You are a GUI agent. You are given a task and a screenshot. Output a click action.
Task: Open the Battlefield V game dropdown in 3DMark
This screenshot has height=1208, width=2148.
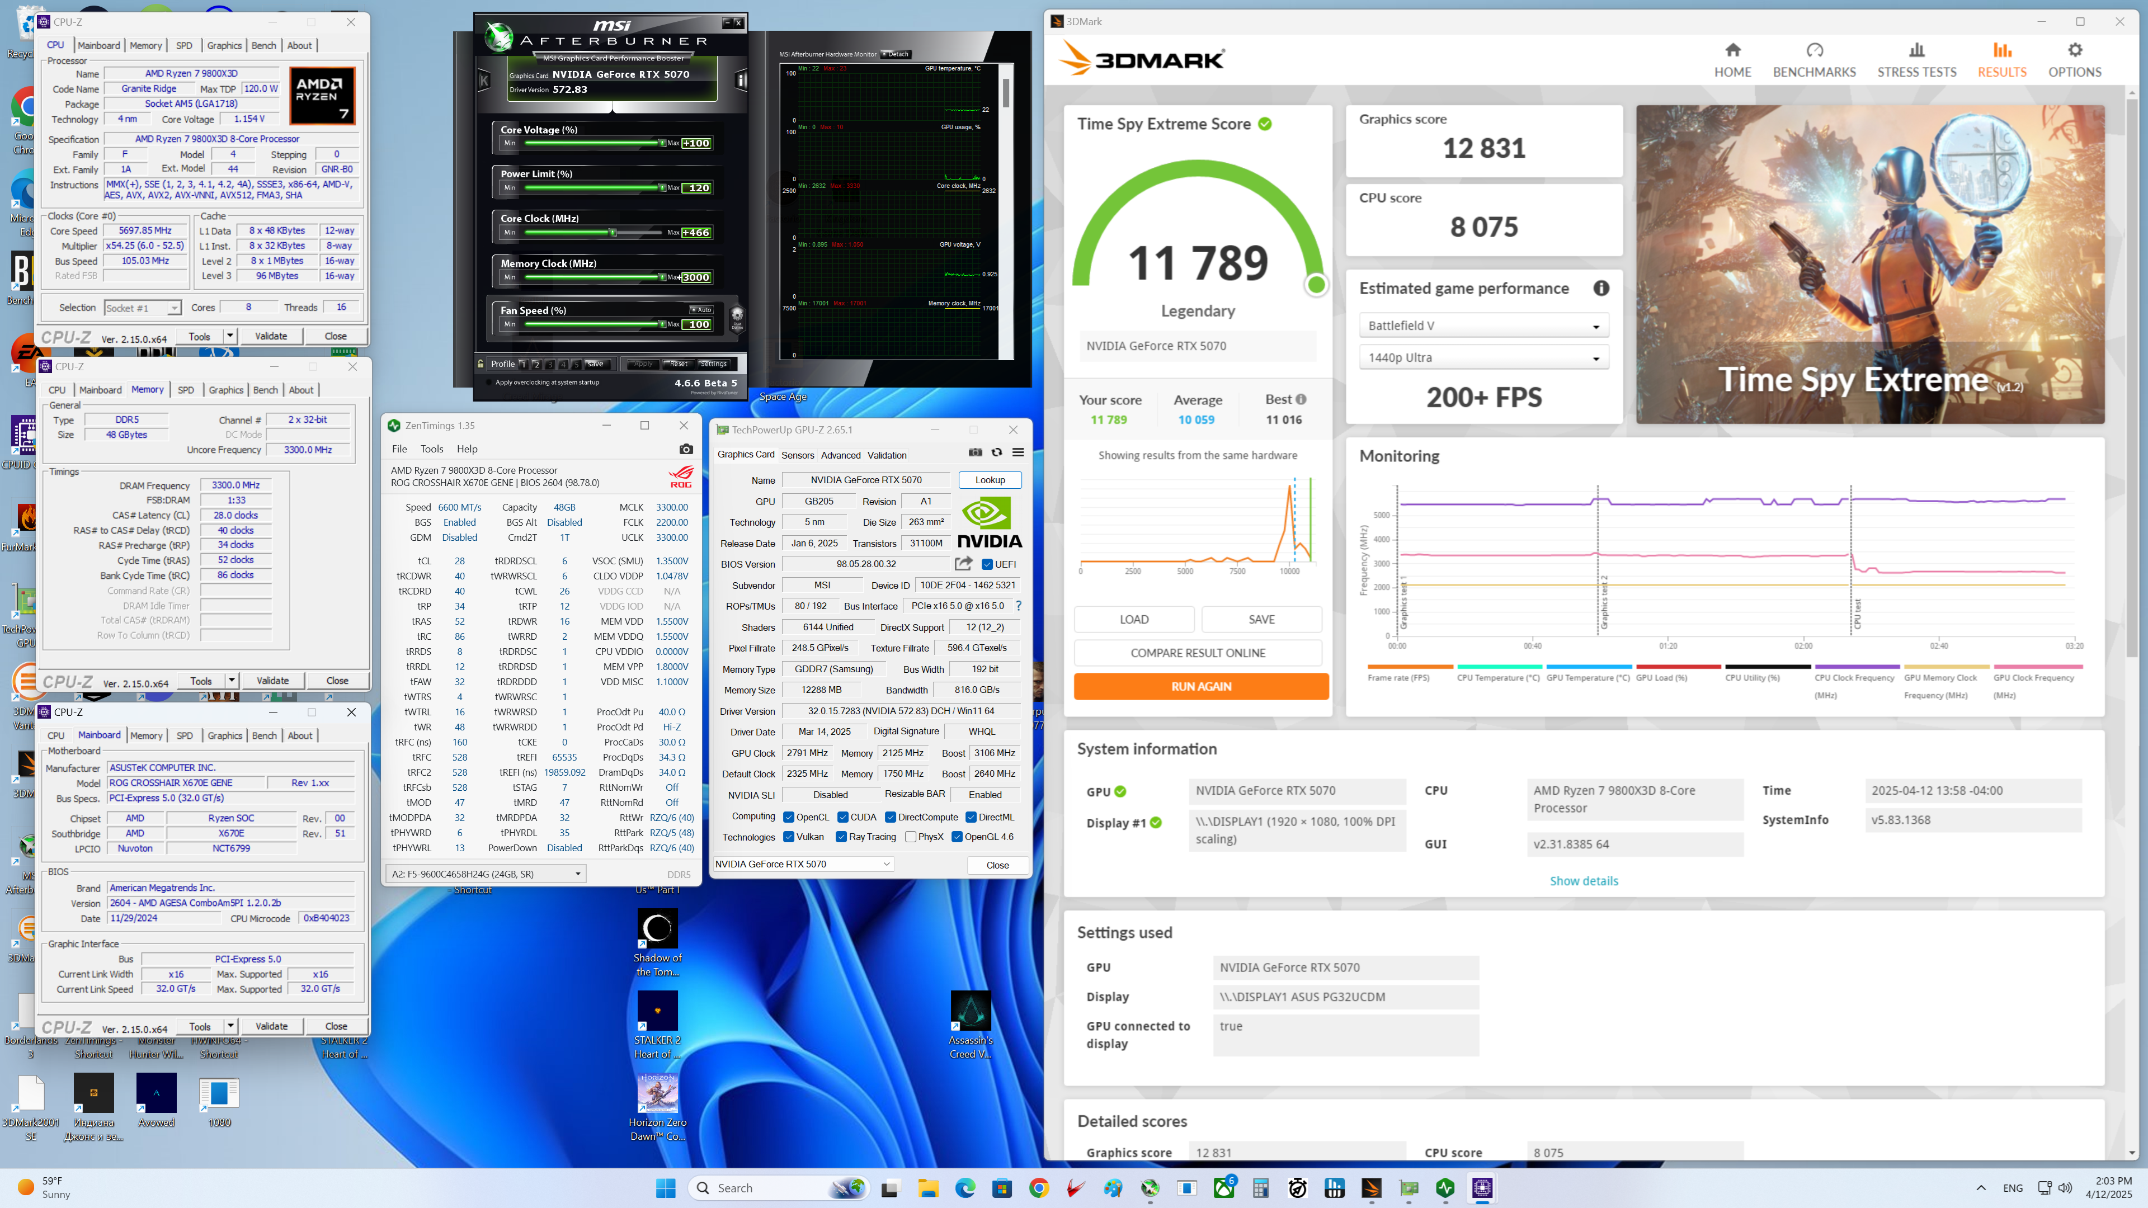tap(1483, 326)
